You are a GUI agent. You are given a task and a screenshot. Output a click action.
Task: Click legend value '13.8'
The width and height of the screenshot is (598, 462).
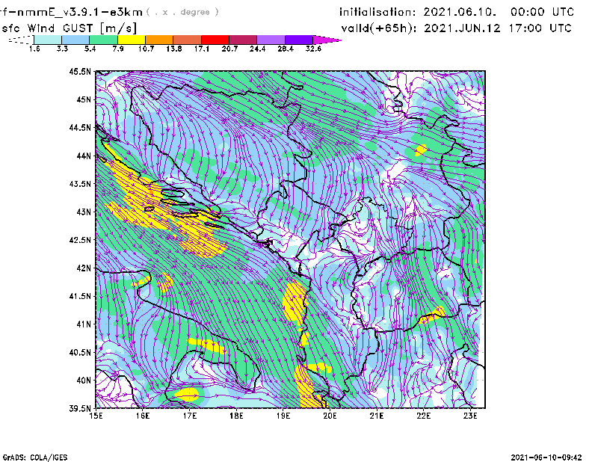click(x=174, y=49)
